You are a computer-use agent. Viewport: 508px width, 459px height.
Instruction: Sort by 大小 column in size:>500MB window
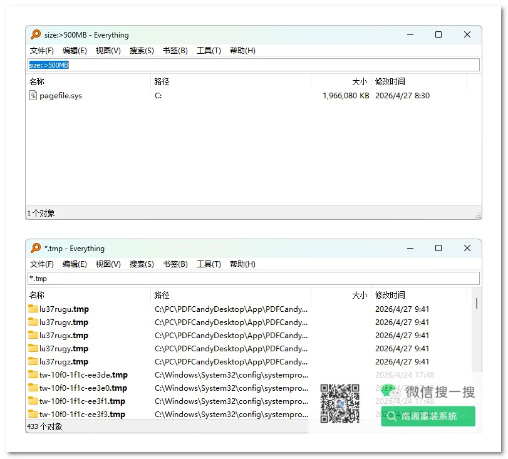coord(341,81)
